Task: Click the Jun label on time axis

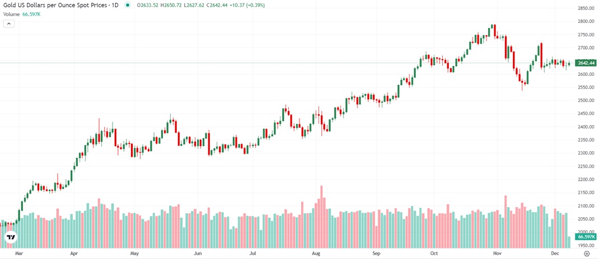Action: click(198, 253)
